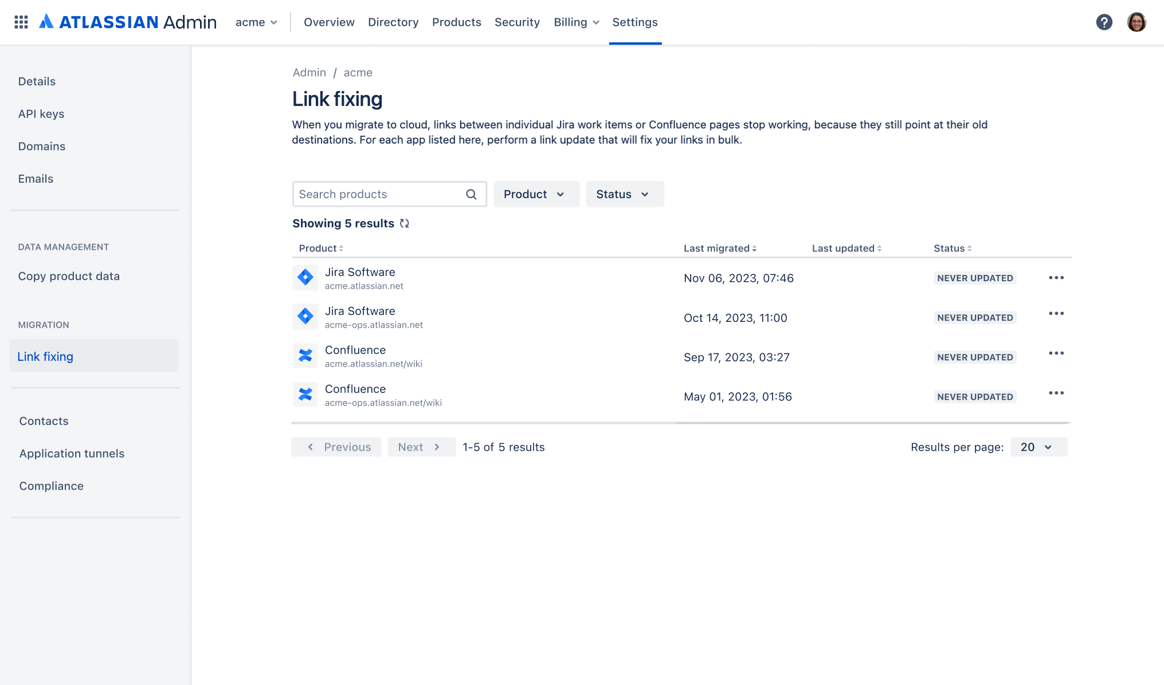Open the user profile avatar
1164x685 pixels.
[1136, 22]
